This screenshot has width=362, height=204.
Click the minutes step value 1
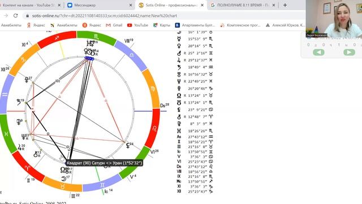pyautogui.click(x=339, y=45)
